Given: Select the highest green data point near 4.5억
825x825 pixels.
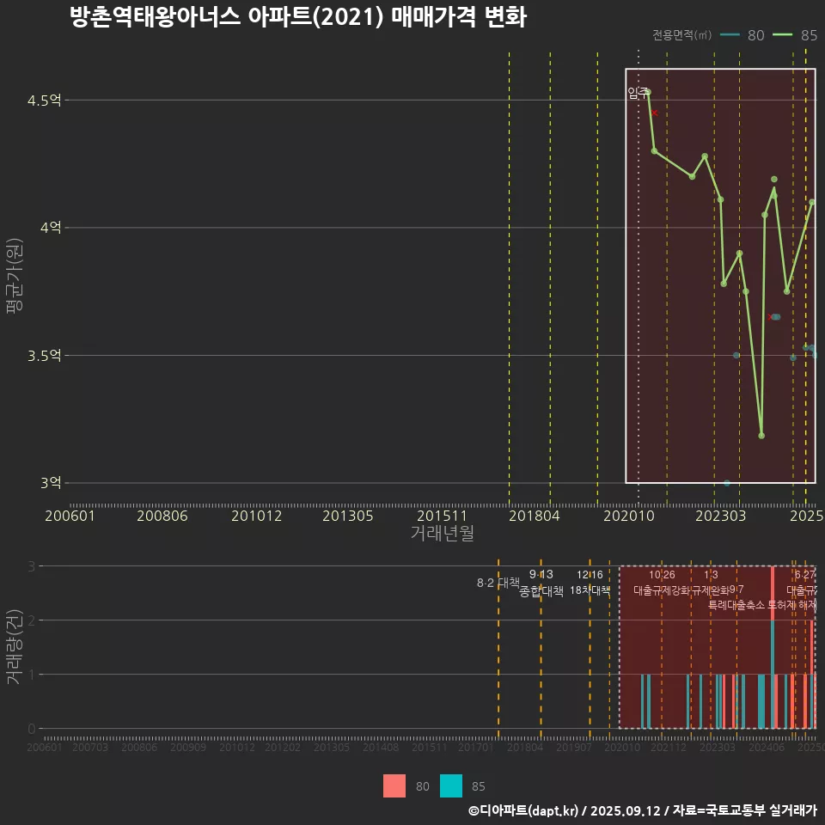Looking at the screenshot, I should pos(649,89).
